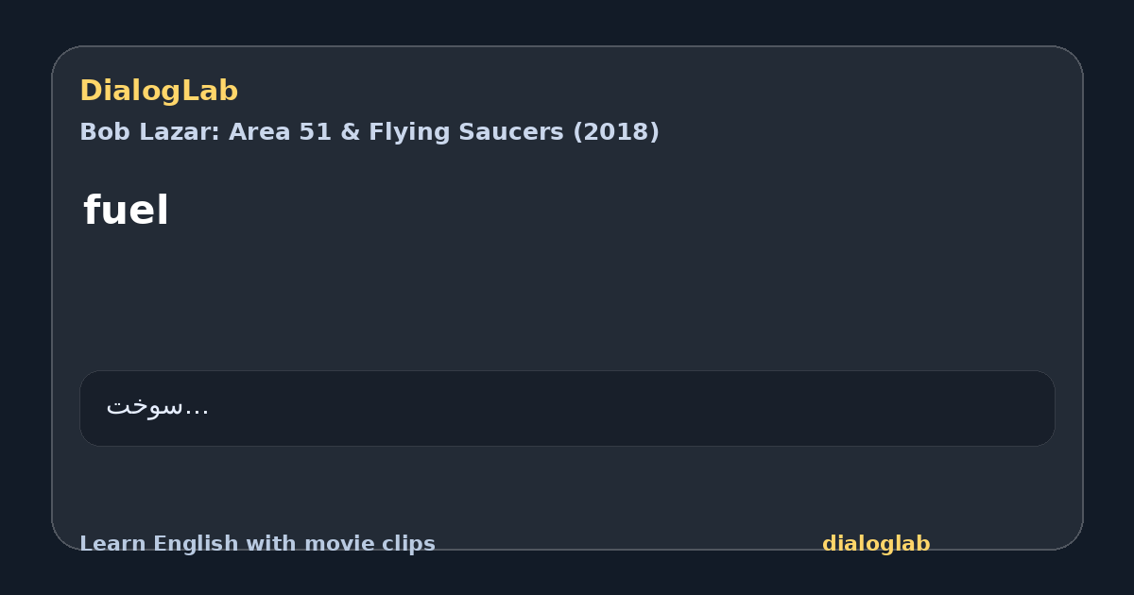This screenshot has height=595, width=1134.
Task: Click the translation box showing سوخت
Action: pos(567,408)
